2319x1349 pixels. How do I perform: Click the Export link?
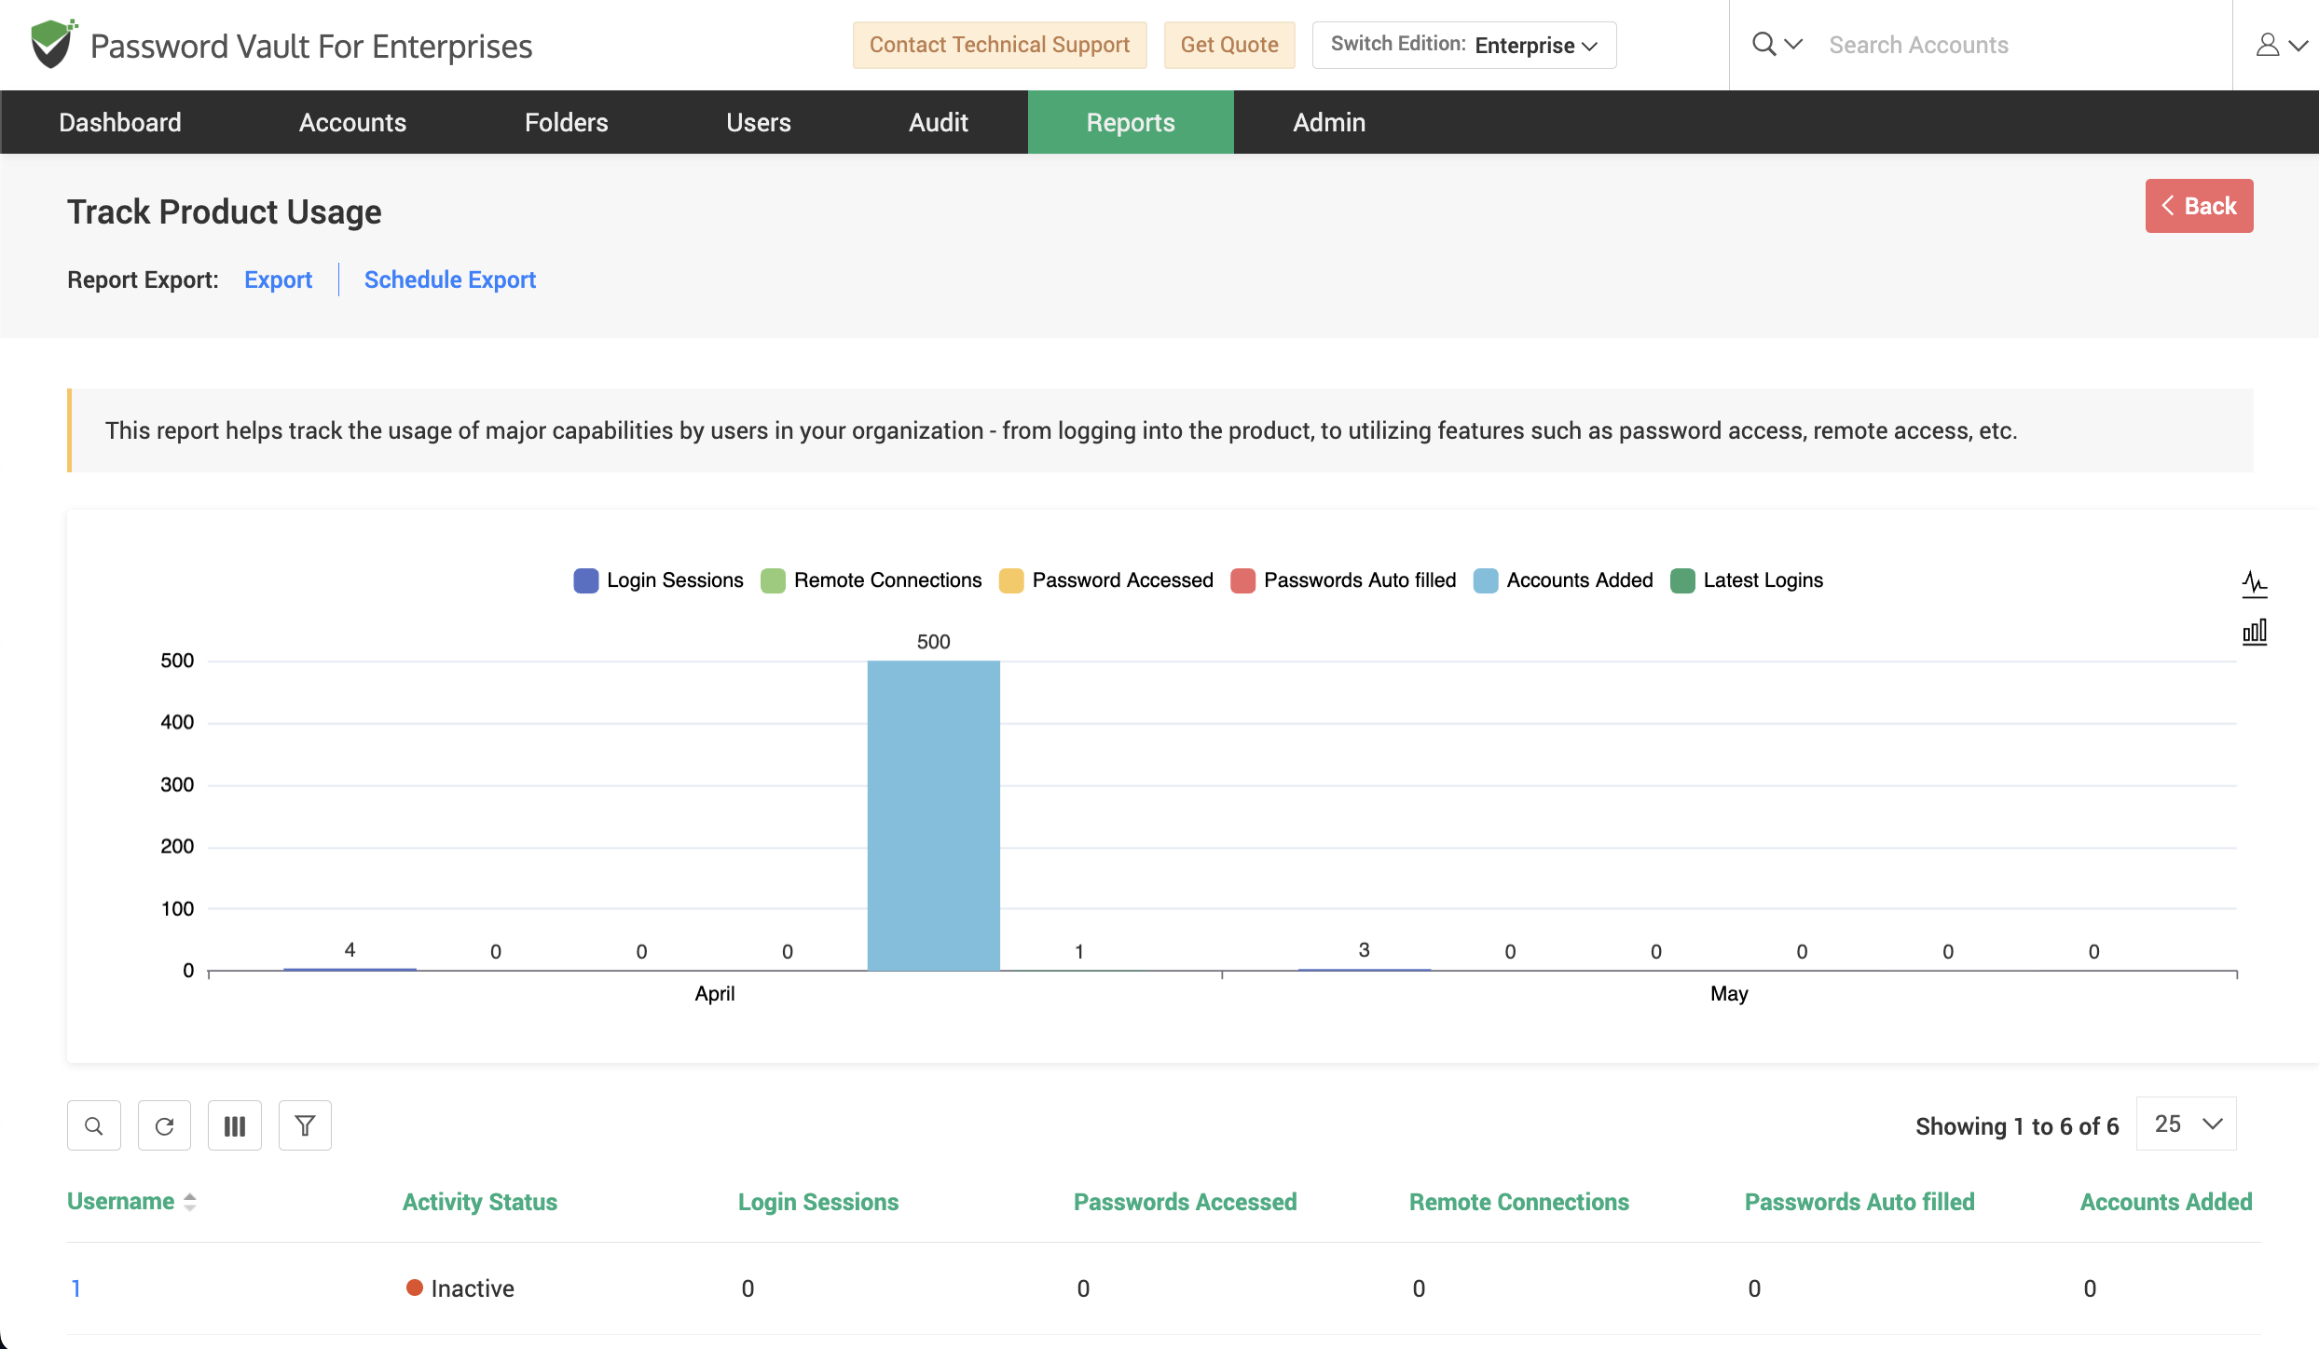(278, 279)
